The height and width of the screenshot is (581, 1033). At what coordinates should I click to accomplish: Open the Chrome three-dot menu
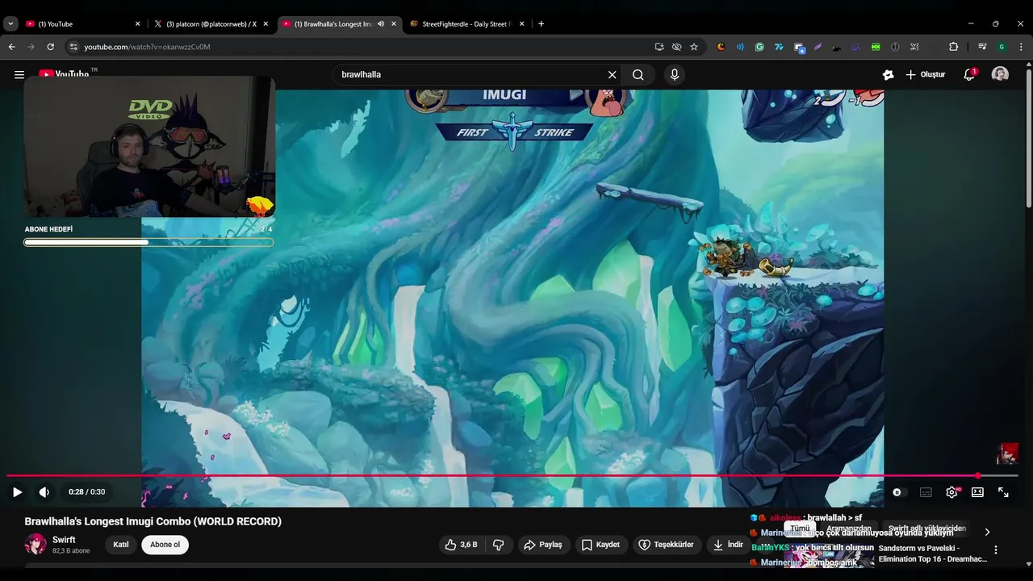[1020, 47]
